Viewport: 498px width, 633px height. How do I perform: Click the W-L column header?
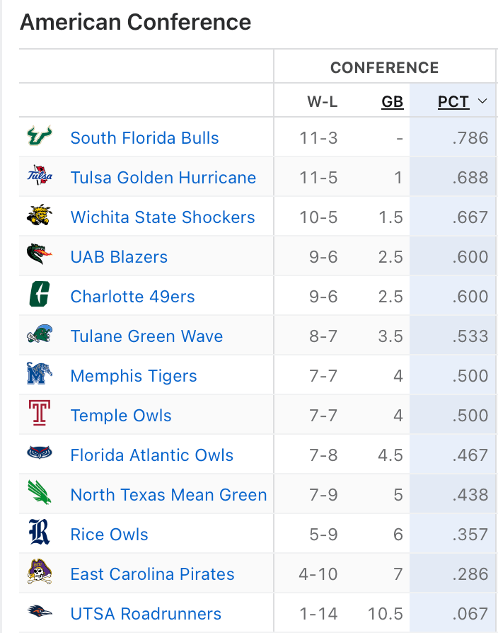322,102
